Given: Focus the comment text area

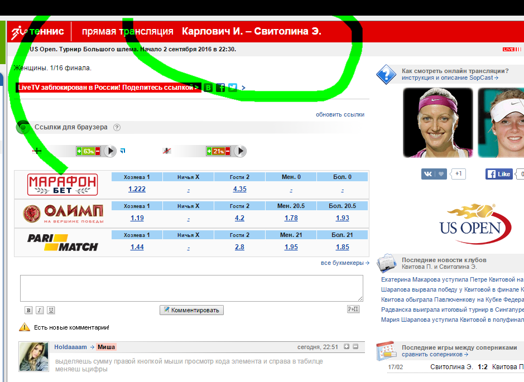Looking at the screenshot, I should tap(191, 288).
